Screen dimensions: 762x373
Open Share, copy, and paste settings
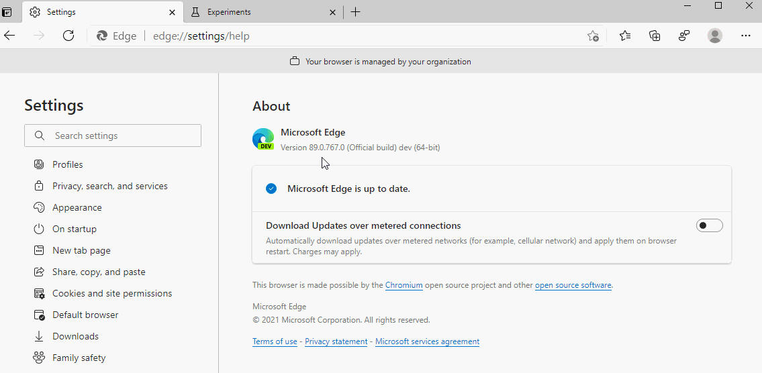click(x=99, y=272)
